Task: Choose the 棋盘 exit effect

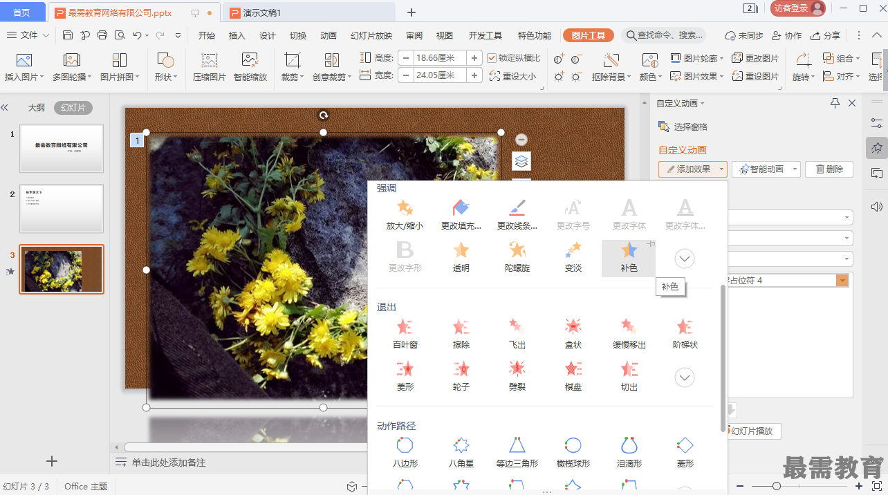Action: point(573,376)
